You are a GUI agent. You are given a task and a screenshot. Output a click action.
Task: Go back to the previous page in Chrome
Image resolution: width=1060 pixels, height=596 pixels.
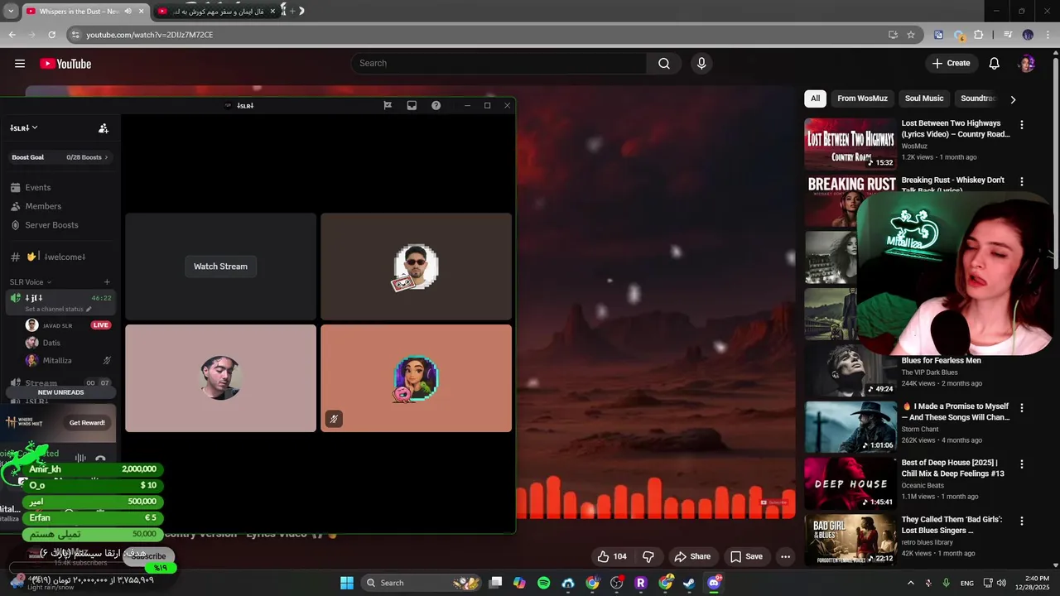(x=12, y=35)
